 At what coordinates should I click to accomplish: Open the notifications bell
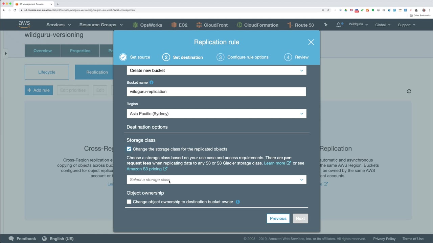pyautogui.click(x=339, y=25)
